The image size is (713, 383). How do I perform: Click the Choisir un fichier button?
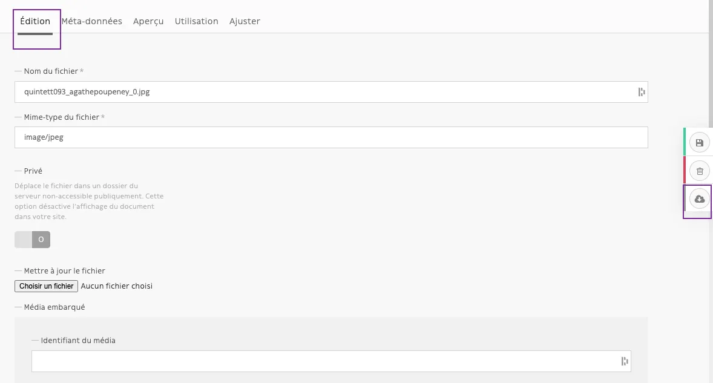(47, 286)
